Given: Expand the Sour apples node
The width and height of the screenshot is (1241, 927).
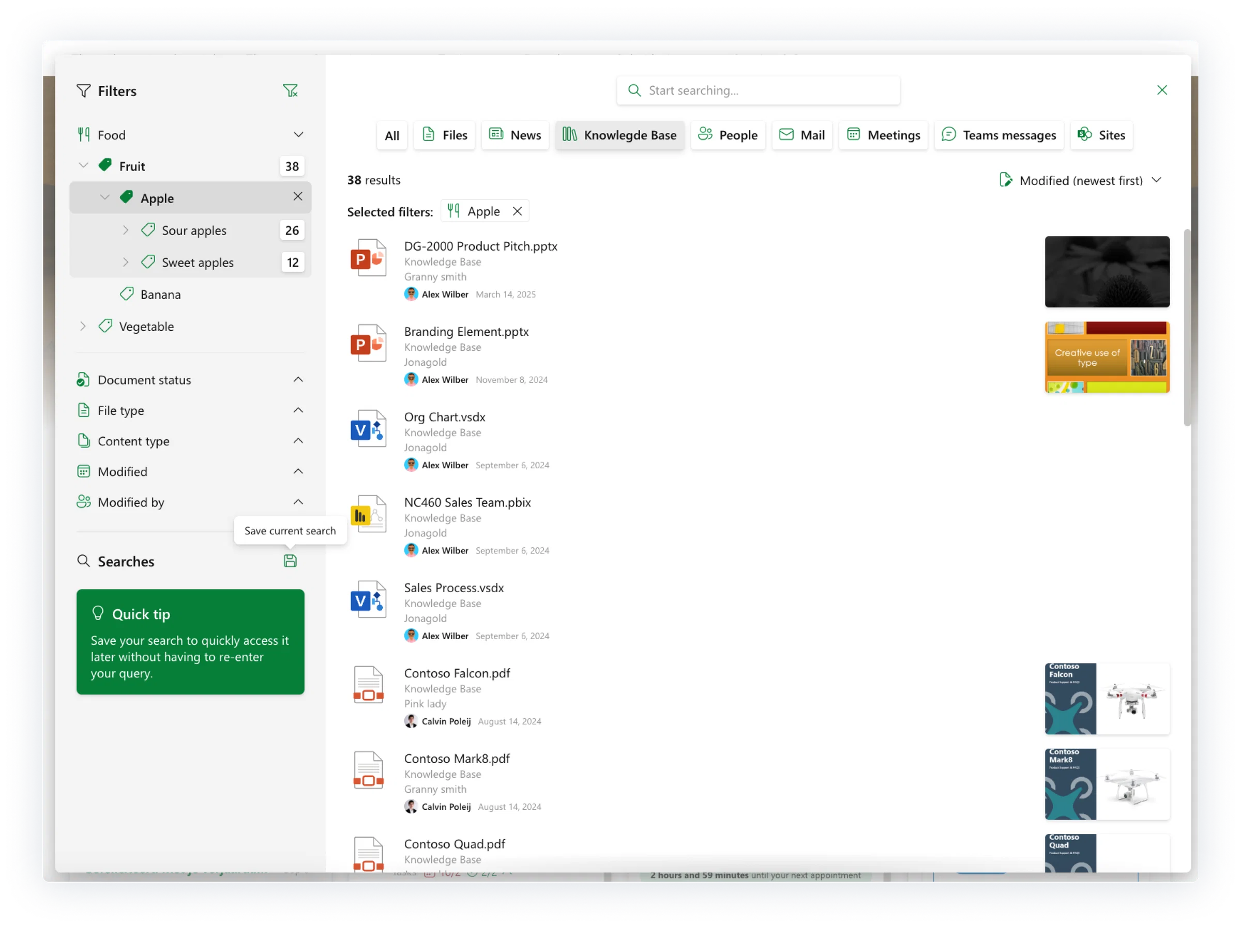Looking at the screenshot, I should (126, 230).
